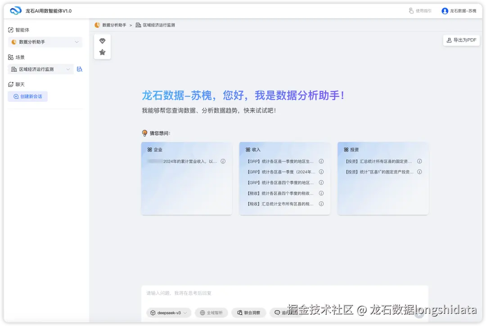Click the Longshi AI logo icon
Image resolution: width=486 pixels, height=326 pixels.
point(15,10)
